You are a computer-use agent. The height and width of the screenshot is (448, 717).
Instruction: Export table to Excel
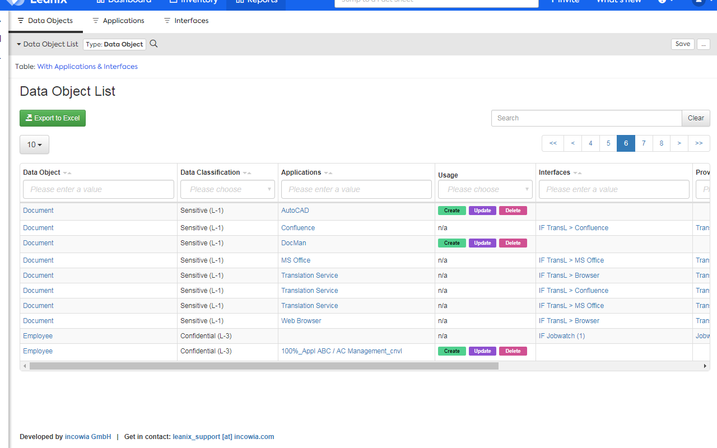coord(53,118)
